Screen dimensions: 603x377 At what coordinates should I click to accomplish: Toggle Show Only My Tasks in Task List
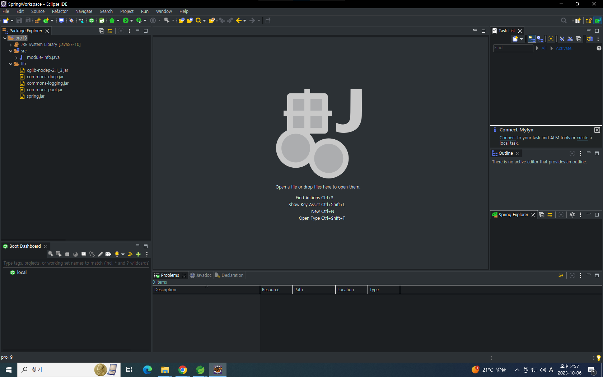[x=570, y=39]
